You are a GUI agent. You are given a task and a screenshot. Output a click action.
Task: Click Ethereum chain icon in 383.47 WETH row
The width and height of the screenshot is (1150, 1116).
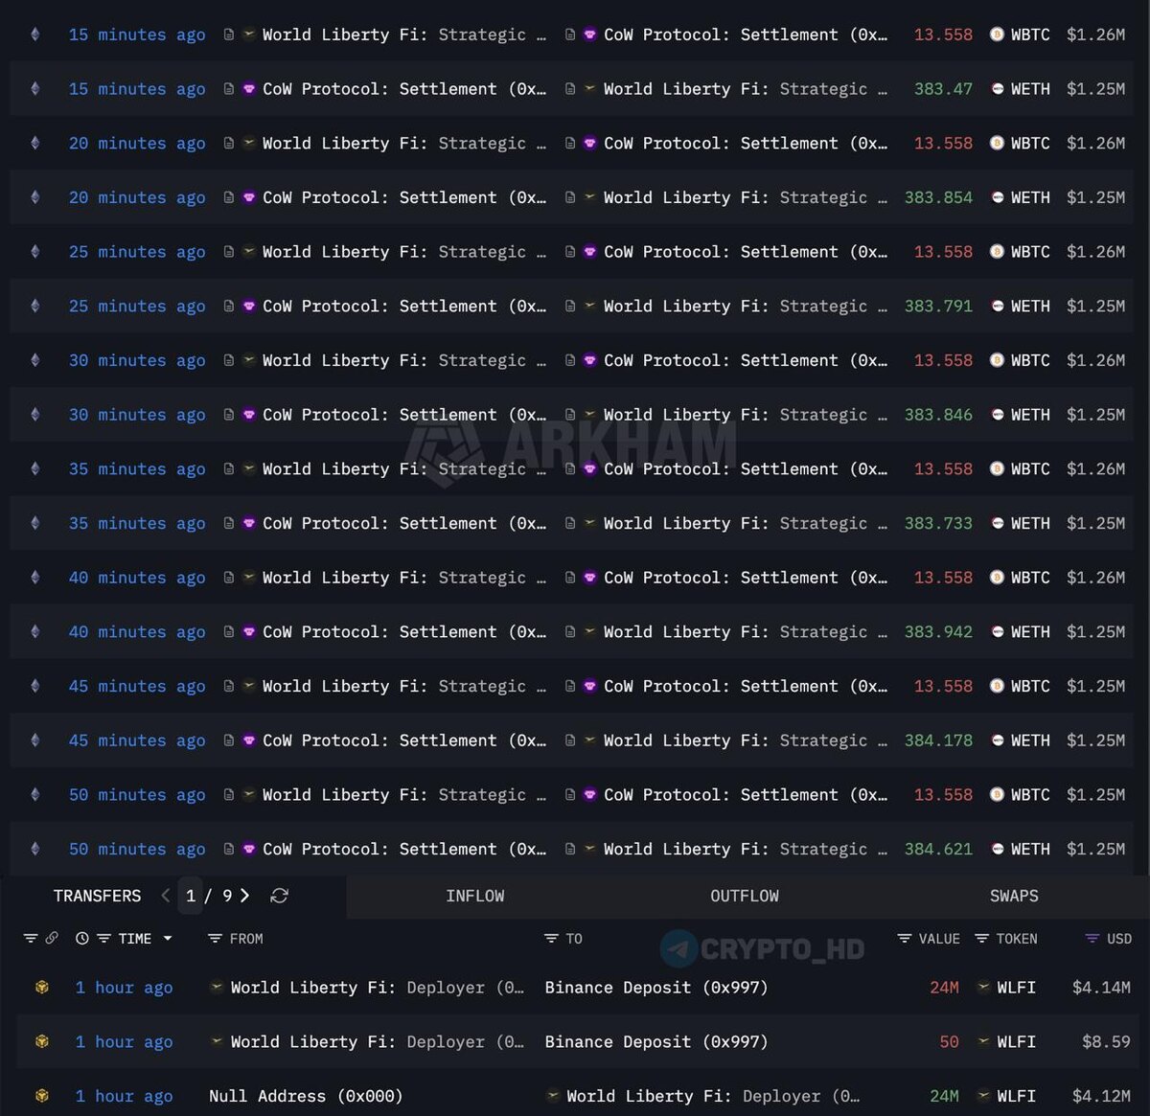tap(35, 89)
